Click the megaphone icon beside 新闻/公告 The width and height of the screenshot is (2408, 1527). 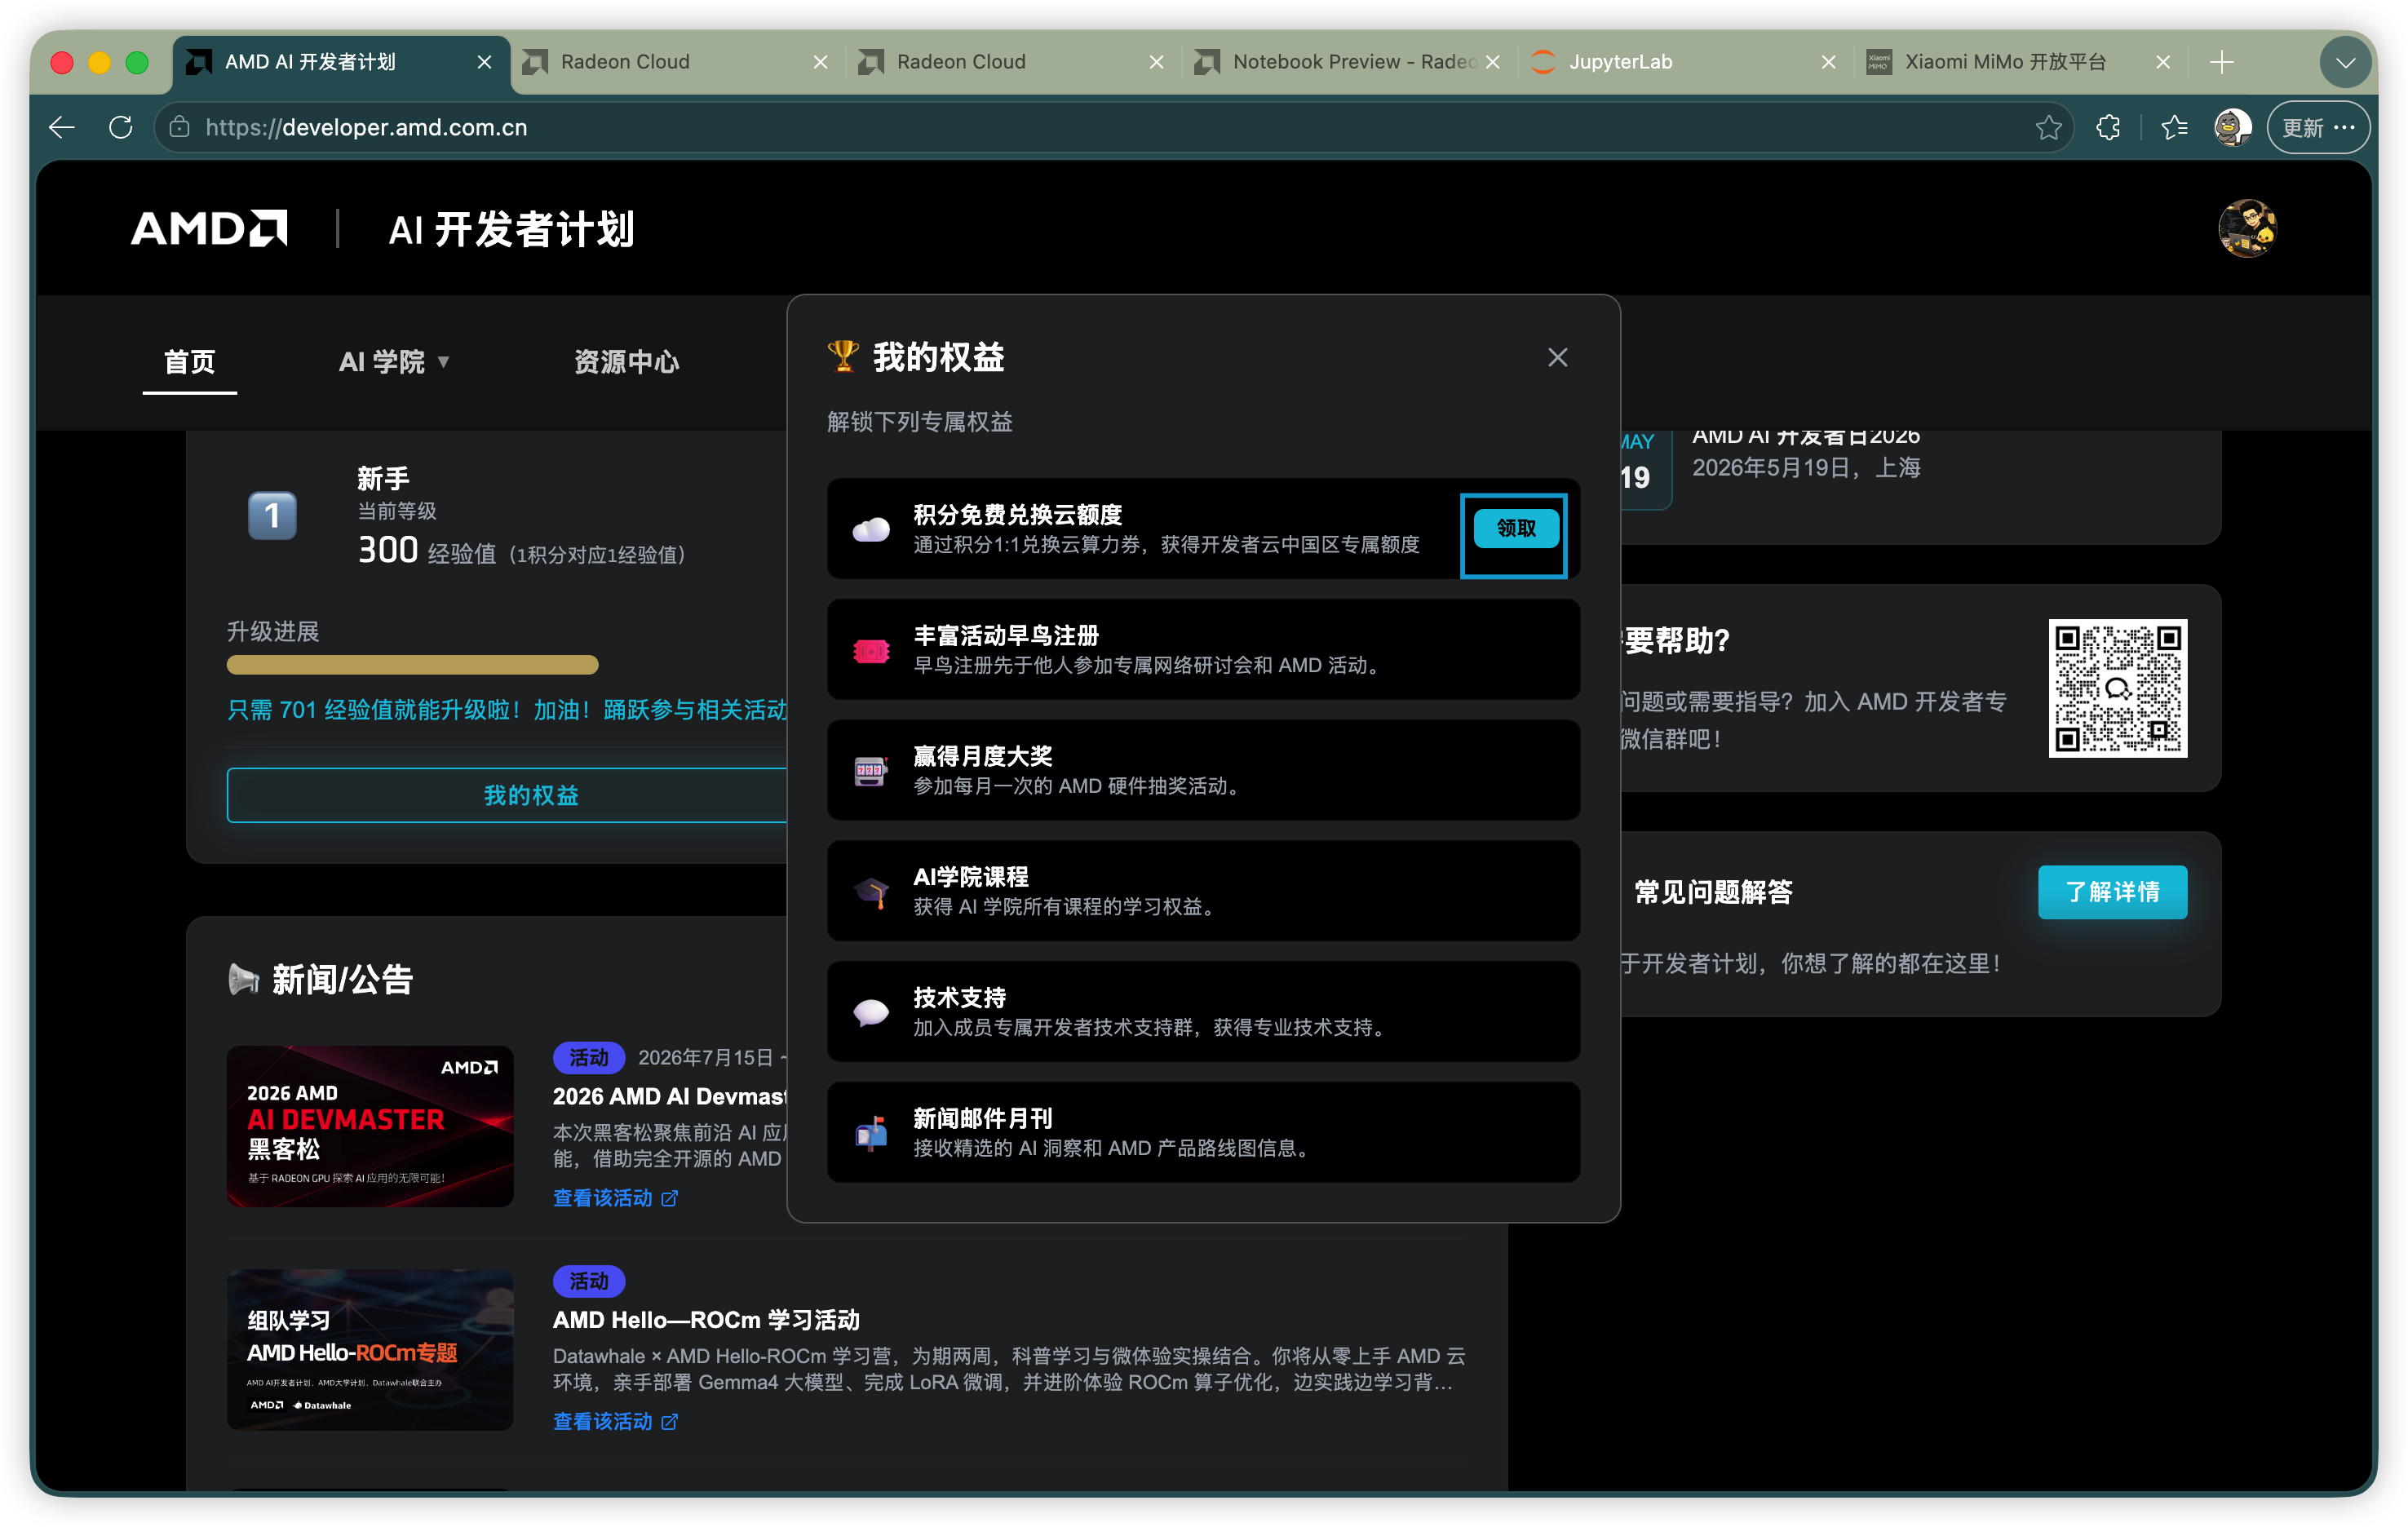(243, 979)
